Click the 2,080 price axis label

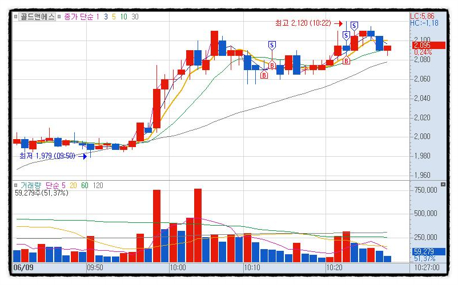[x=422, y=59]
